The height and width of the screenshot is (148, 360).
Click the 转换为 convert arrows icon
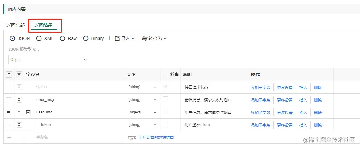[145, 38]
